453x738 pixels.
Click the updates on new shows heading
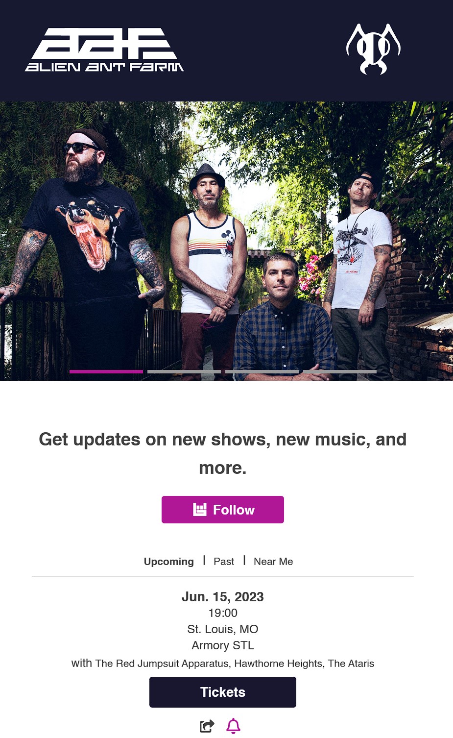(x=223, y=453)
